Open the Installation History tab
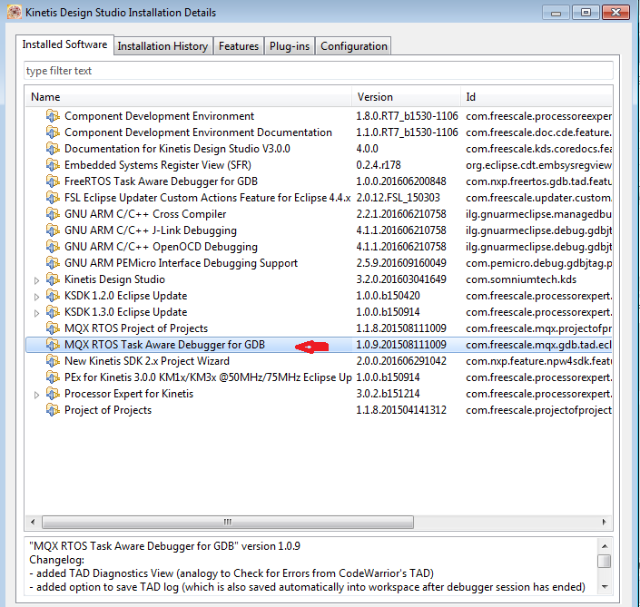The image size is (640, 607). coord(162,46)
